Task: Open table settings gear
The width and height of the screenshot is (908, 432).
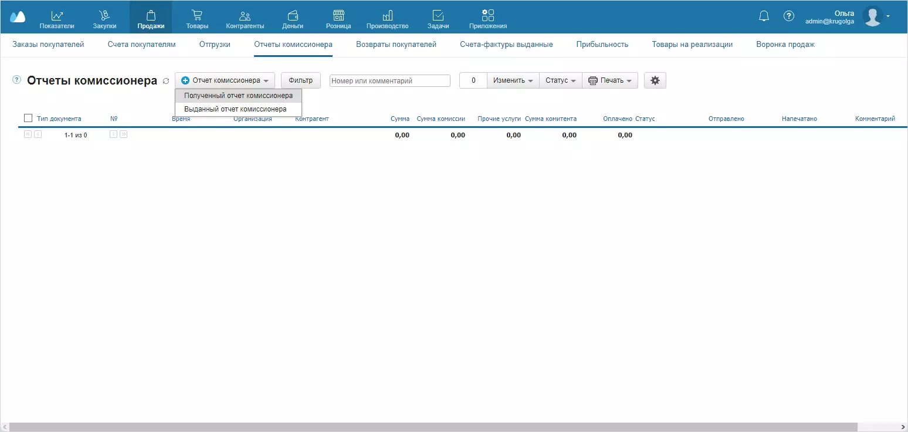Action: coord(655,80)
